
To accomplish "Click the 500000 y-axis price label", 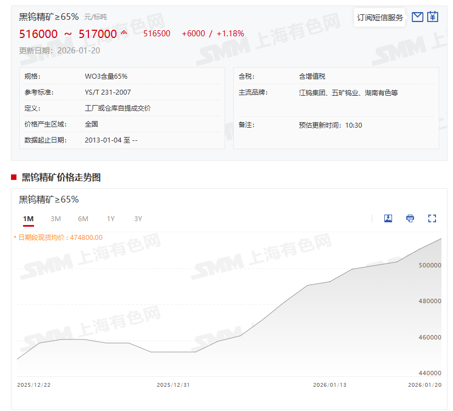I will [429, 265].
